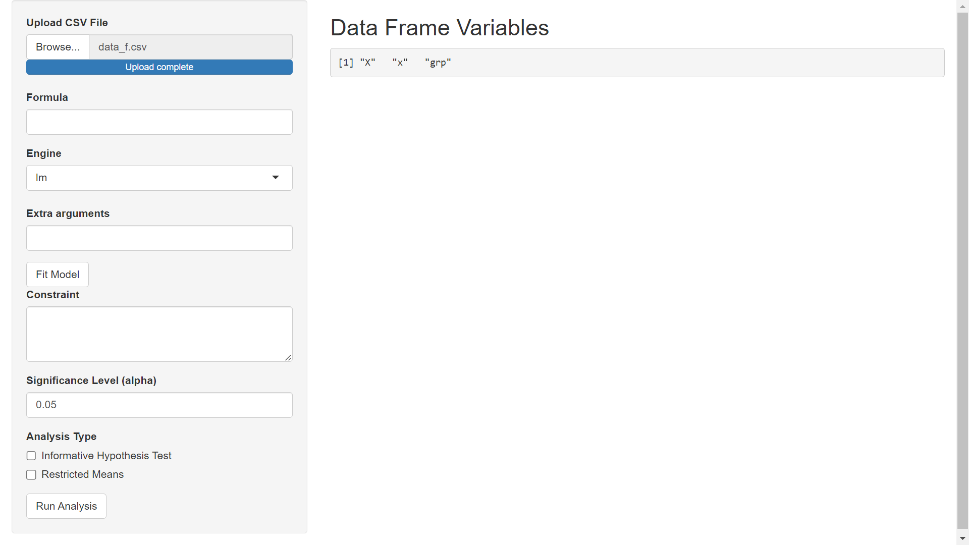Click the Run Analysis button
This screenshot has width=969, height=545.
coord(66,506)
